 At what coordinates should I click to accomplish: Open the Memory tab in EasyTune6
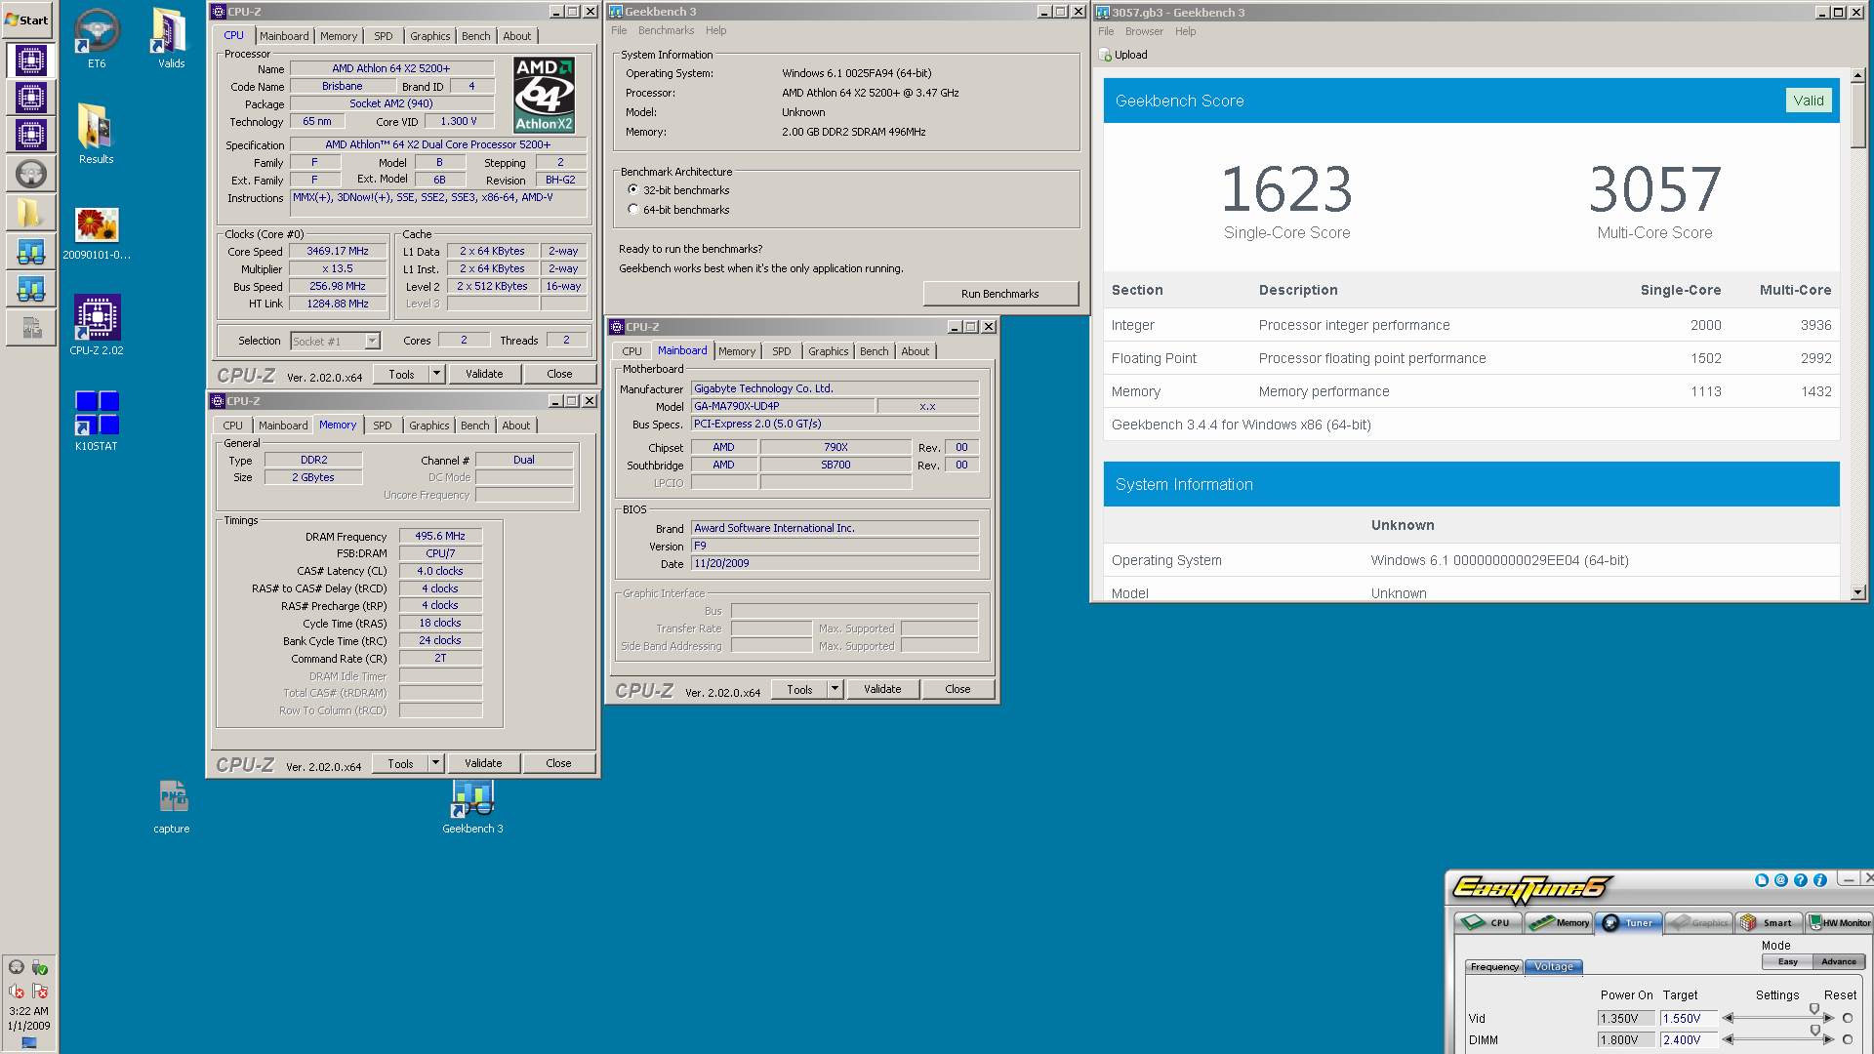1561,922
